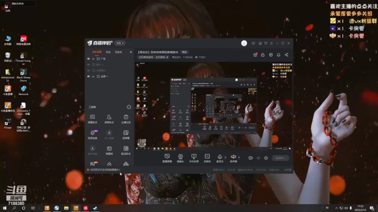The height and width of the screenshot is (212, 378).
Task: Switch to the second scene tab
Action: 108,52
